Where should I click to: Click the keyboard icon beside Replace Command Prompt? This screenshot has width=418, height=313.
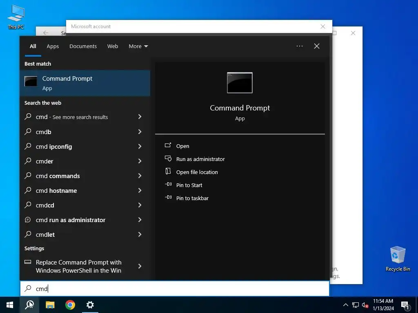(x=28, y=262)
